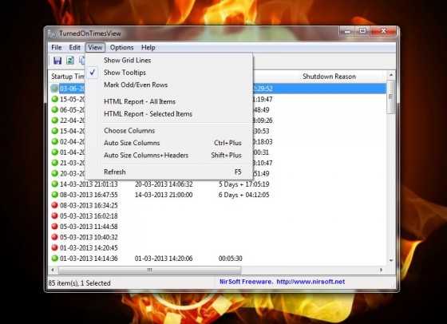Click the green status dot for 01-03-2013 14:14:36
Image resolution: width=447 pixels, height=324 pixels.
(x=54, y=259)
